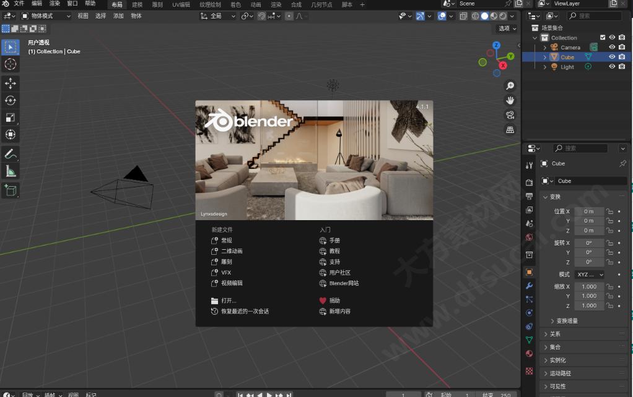633x397 pixels.
Task: Hide Light with its eye icon
Action: pos(612,67)
